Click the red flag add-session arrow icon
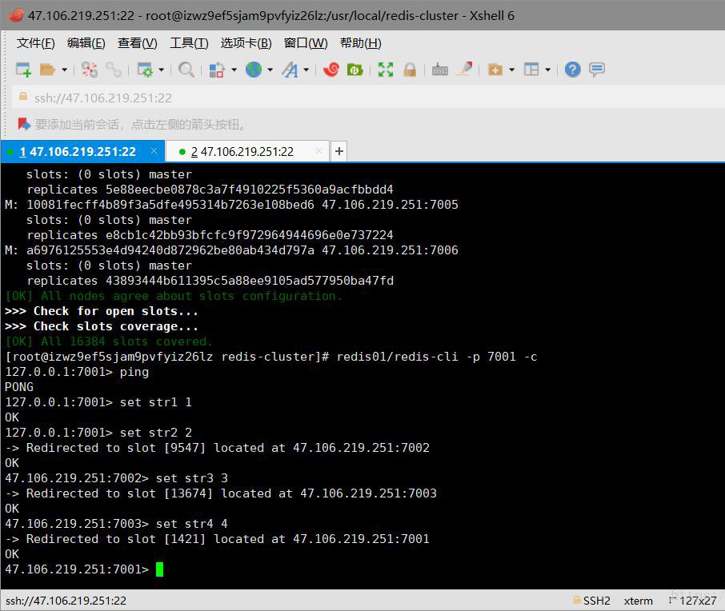The height and width of the screenshot is (611, 725). [24, 124]
